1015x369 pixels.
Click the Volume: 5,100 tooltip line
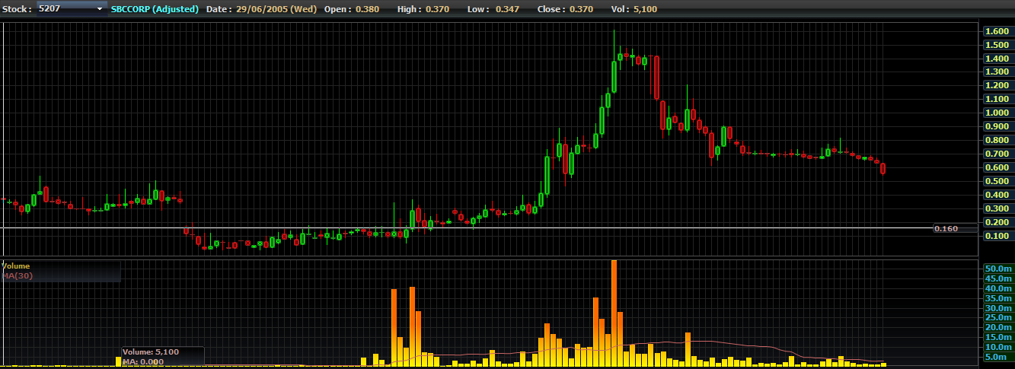coord(151,352)
